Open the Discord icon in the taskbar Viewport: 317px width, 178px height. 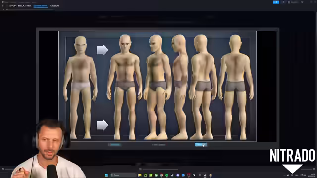pyautogui.click(x=178, y=175)
